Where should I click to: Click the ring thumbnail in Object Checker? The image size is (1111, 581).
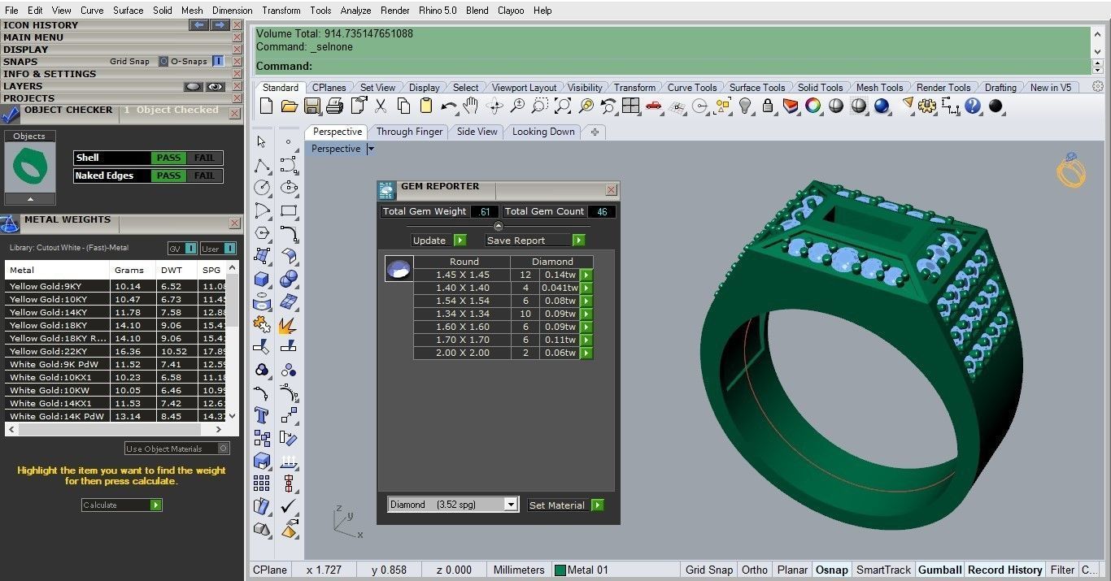coord(30,168)
